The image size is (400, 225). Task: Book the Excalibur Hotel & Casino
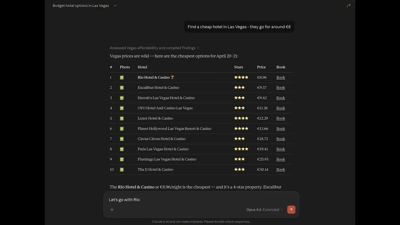pyautogui.click(x=281, y=87)
